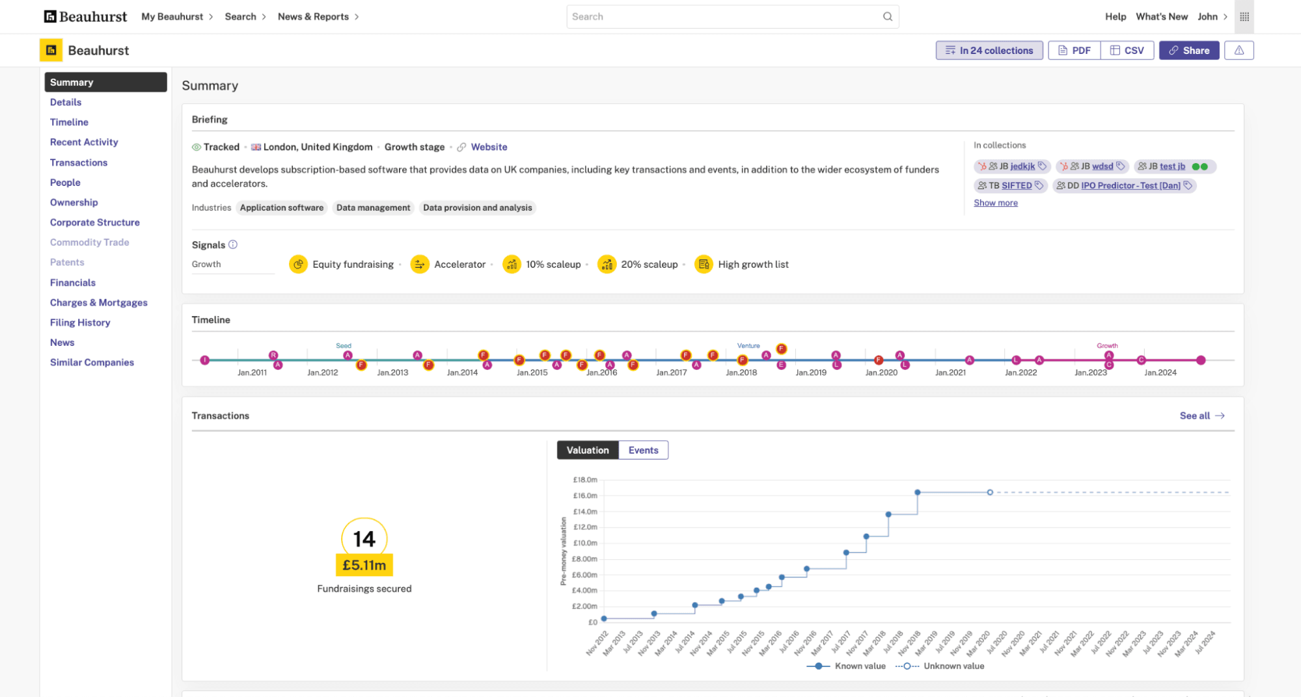Click the 14 fundraisings secured figure
Viewport: 1301px width, 697px height.
coord(364,539)
